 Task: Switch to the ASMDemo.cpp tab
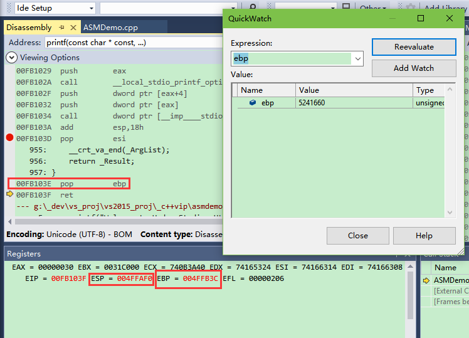(x=110, y=28)
